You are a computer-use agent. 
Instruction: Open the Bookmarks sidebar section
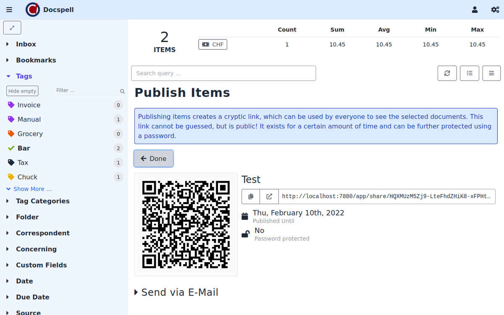(x=36, y=60)
